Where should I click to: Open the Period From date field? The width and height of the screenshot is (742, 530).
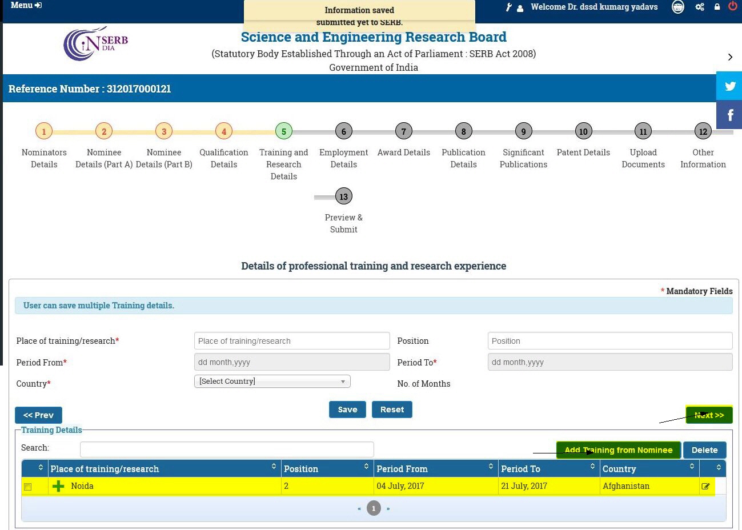pyautogui.click(x=292, y=362)
